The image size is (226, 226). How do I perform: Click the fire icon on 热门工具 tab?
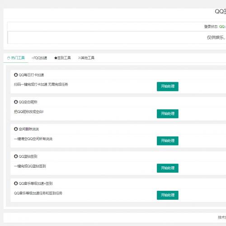[x=9, y=58]
